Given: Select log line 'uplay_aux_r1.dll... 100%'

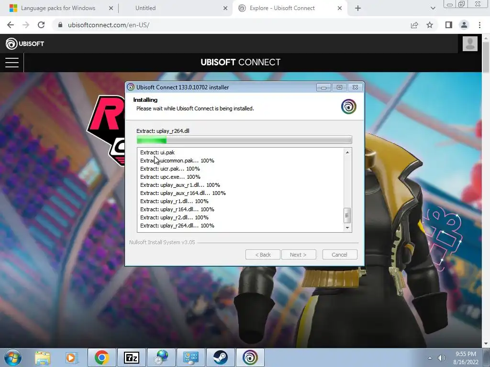Looking at the screenshot, I should (180, 185).
